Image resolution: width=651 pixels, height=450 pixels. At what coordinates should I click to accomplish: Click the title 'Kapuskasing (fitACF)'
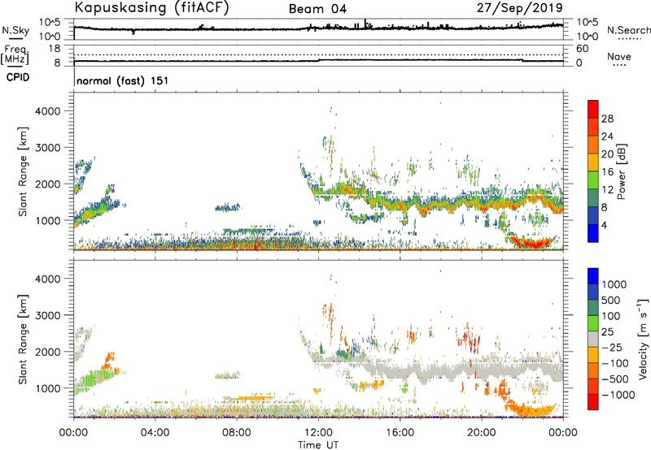[x=151, y=7]
